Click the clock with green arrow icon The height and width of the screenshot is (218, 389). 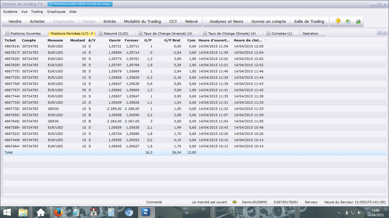click(x=348, y=21)
